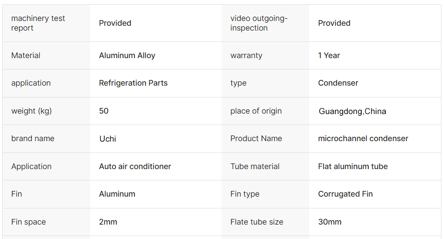444x239 pixels.
Task: Select the 'Flat aluminum tube' value
Action: (353, 166)
